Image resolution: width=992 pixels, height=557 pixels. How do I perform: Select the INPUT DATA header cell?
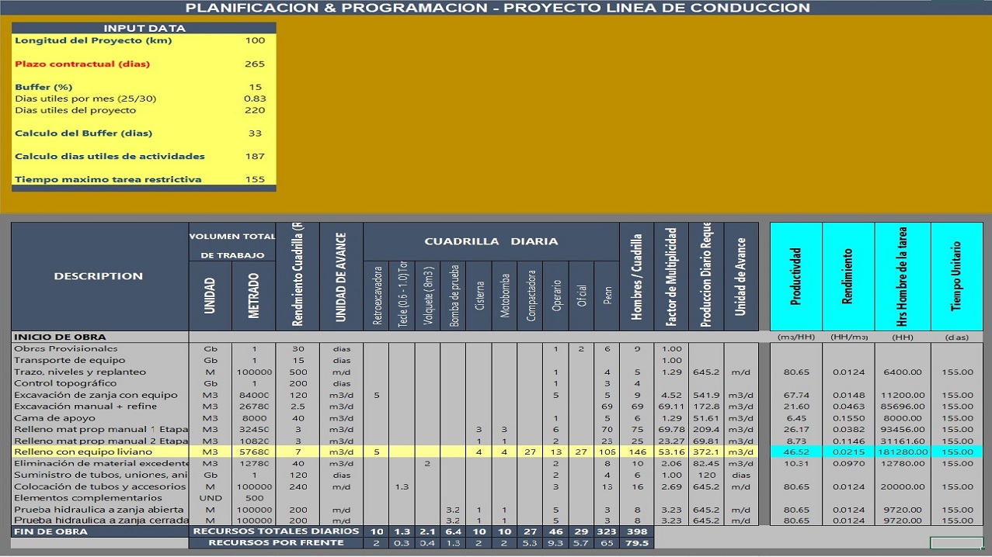(144, 28)
